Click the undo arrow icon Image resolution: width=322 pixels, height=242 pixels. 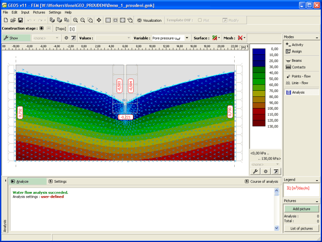pos(29,20)
